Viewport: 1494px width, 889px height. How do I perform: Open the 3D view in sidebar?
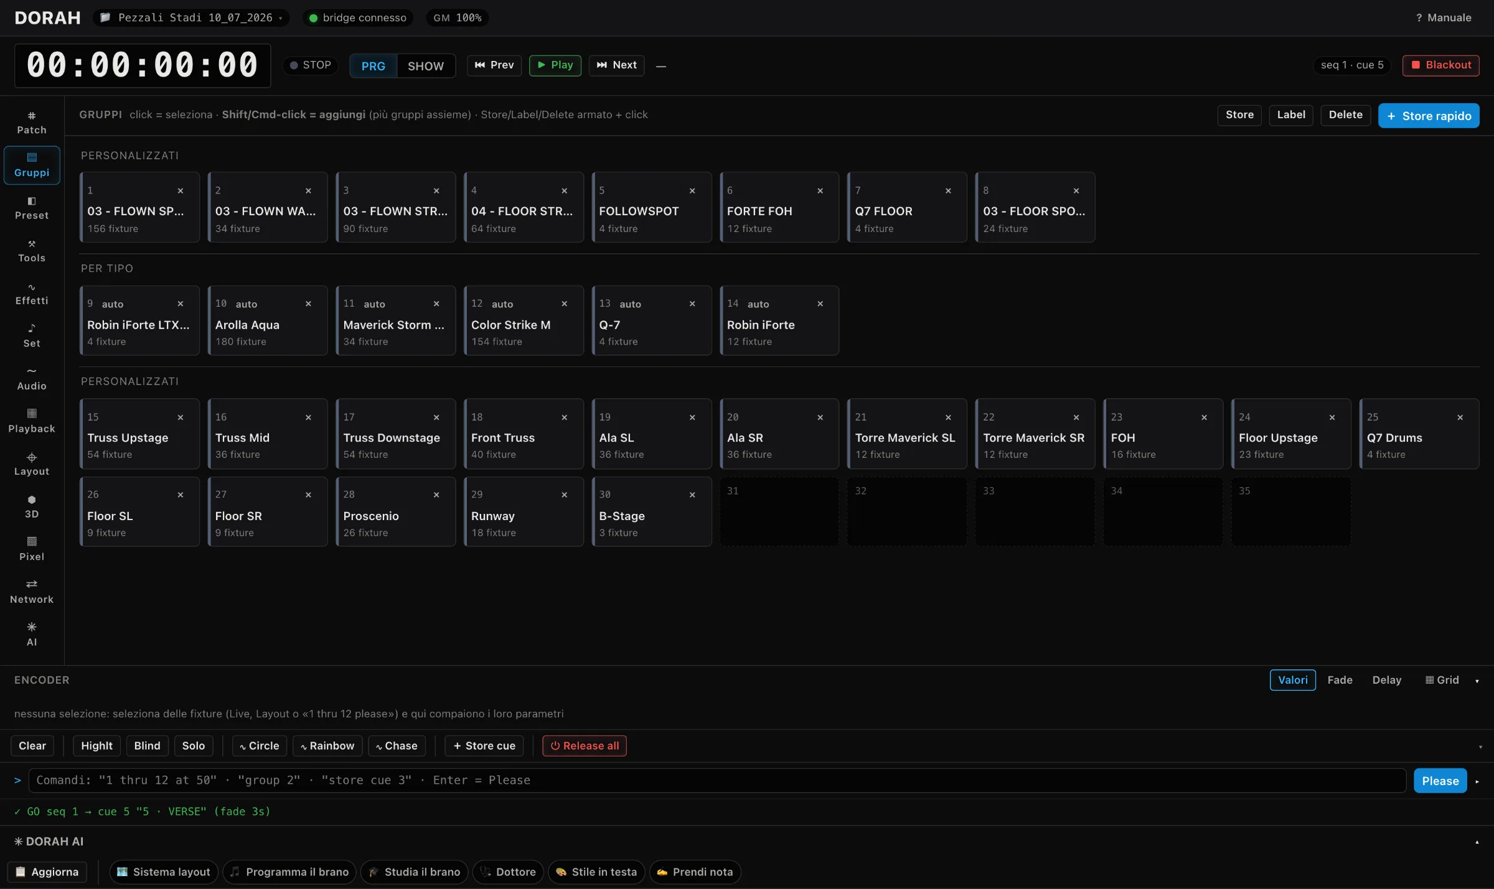32,507
